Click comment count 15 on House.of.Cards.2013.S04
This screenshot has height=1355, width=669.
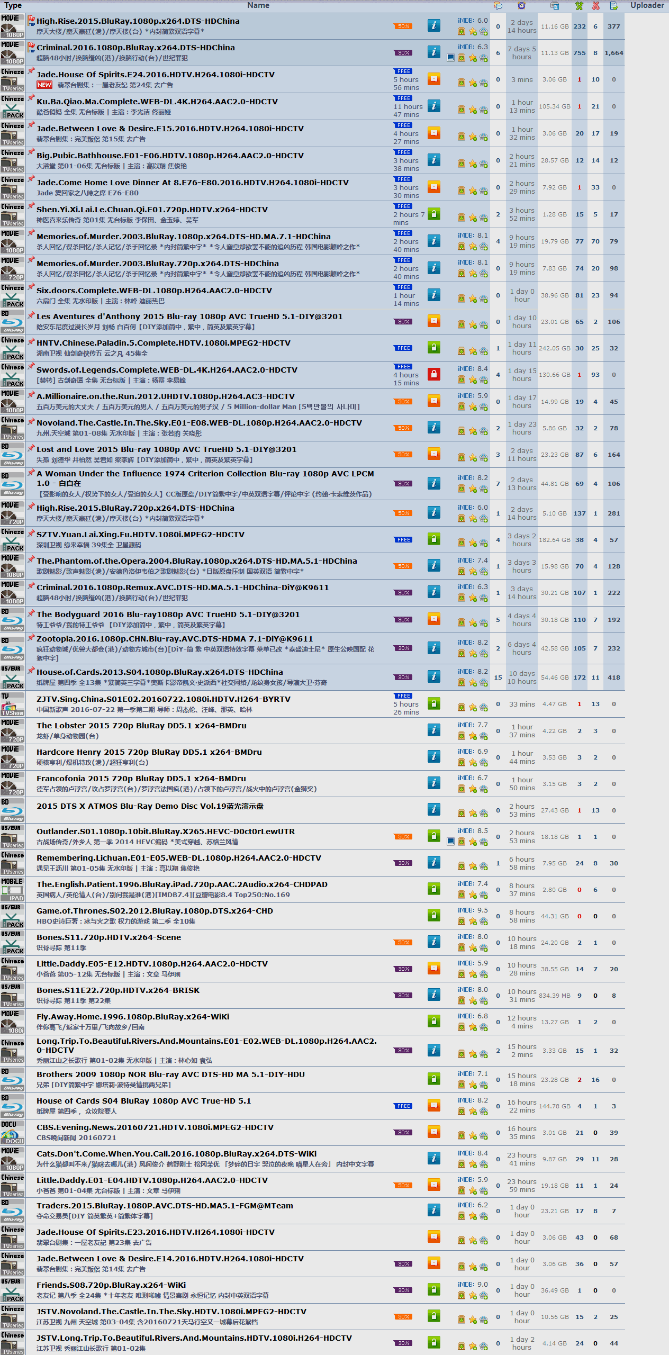pos(498,677)
